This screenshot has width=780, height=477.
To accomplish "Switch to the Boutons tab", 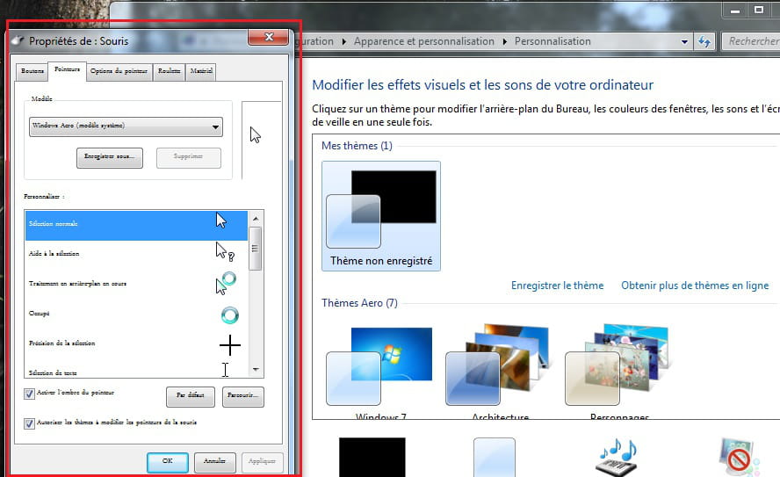I will [32, 71].
